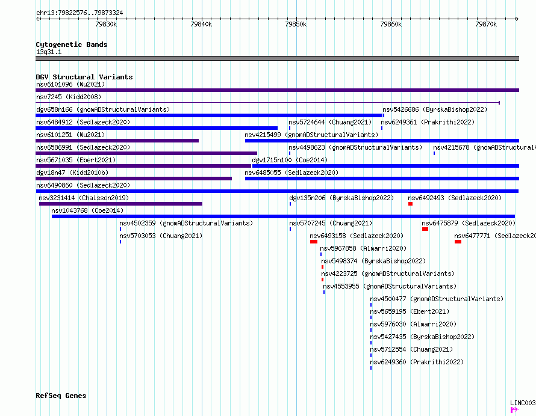The height and width of the screenshot is (416, 536).
Task: Select dgv1715n100 (Coe2014) label
Action: 290,160
